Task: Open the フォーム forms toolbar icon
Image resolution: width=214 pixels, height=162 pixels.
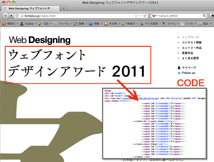Action: point(55,24)
